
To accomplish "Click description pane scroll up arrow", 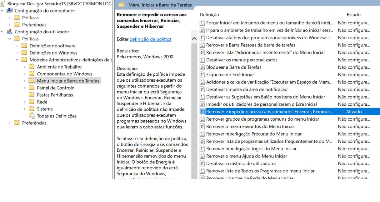I will tap(194, 39).
